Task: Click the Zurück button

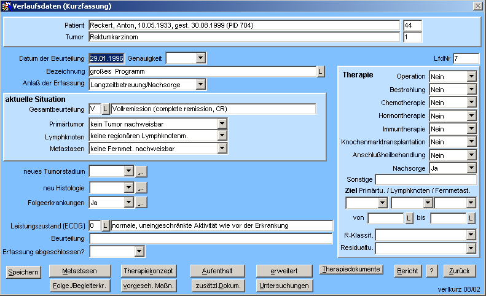Action: (x=459, y=271)
